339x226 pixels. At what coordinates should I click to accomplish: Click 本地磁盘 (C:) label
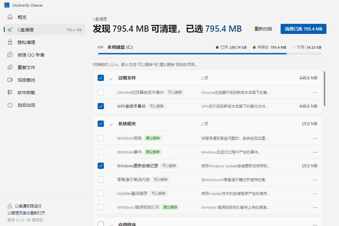click(x=120, y=47)
